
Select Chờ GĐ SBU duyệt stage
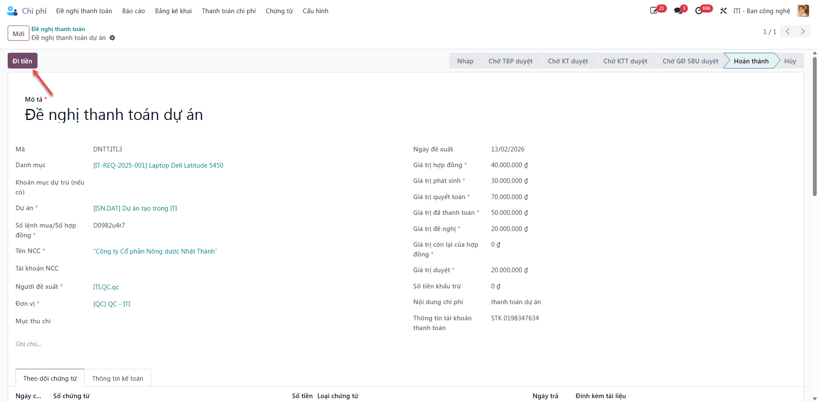690,61
